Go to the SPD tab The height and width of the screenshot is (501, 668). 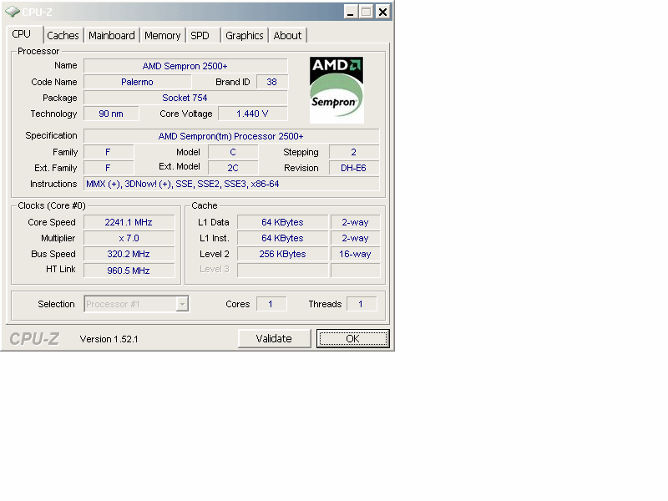click(x=203, y=35)
